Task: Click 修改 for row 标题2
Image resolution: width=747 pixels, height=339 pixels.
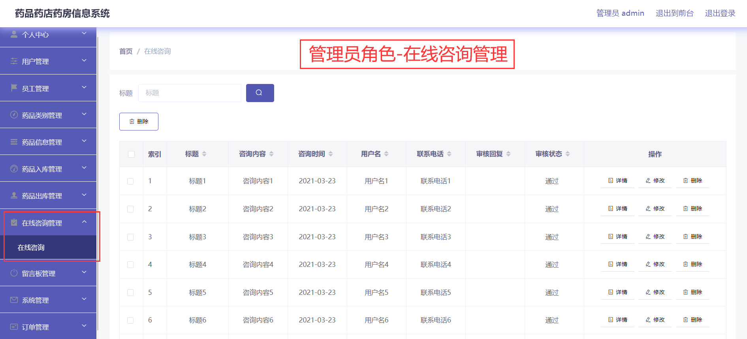Action: click(655, 209)
